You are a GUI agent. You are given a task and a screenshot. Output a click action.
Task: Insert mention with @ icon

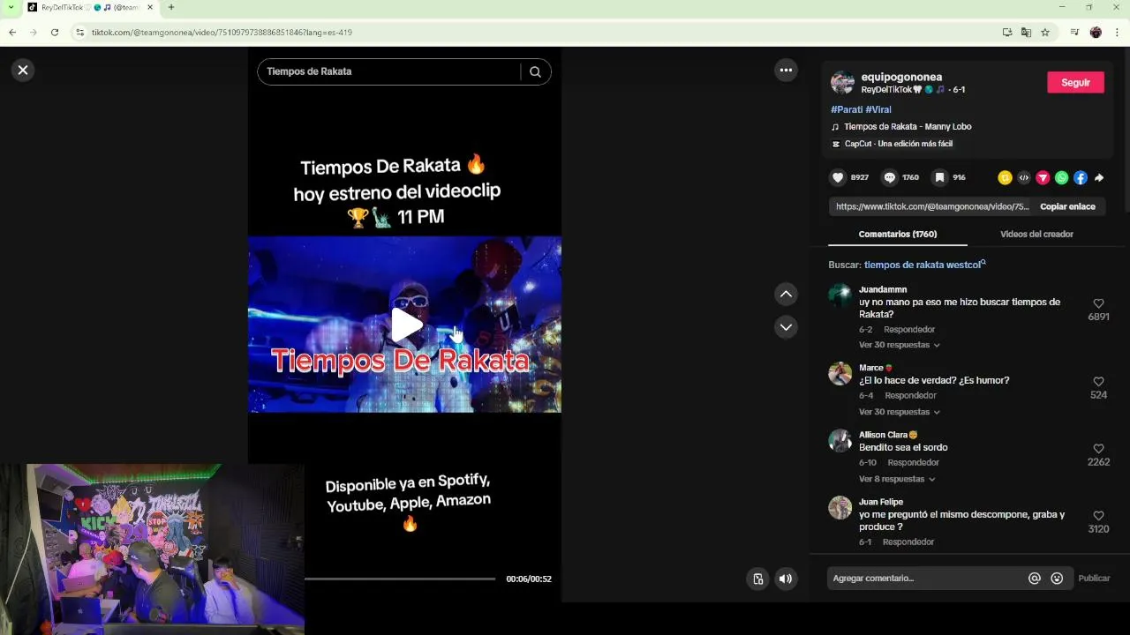point(1035,579)
